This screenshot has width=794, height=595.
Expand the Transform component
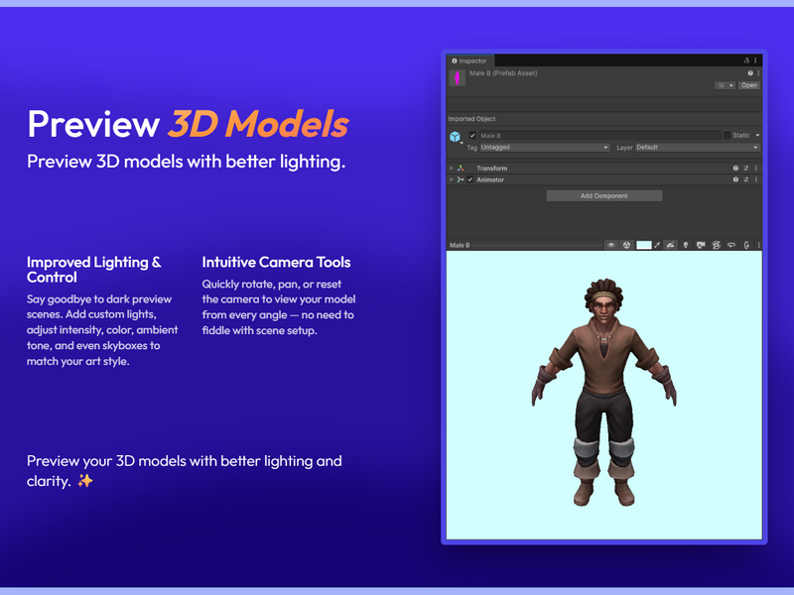coord(452,168)
